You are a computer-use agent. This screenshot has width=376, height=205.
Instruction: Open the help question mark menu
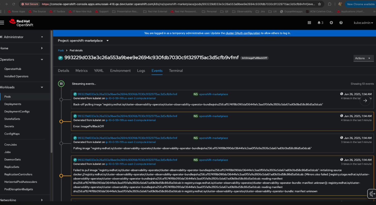tap(341, 23)
